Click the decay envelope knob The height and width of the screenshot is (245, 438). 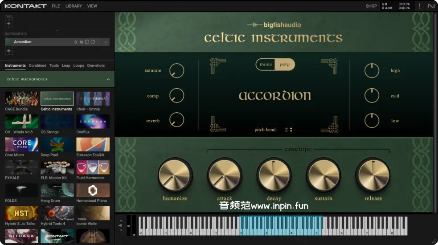274,176
